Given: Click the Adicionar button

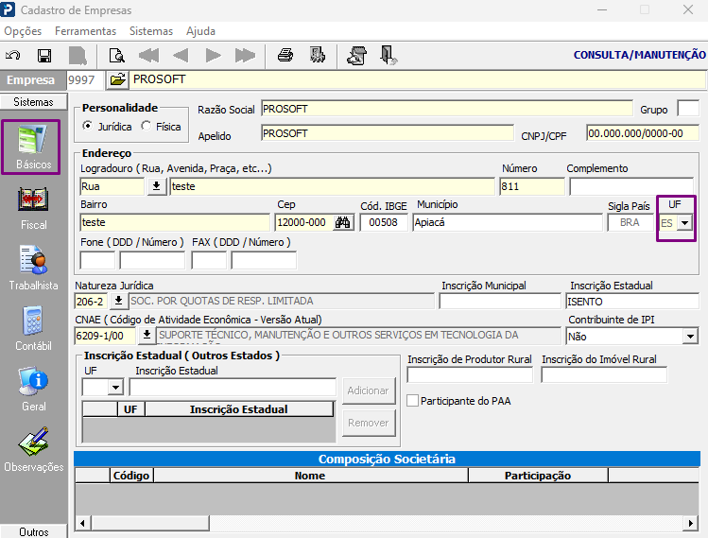Looking at the screenshot, I should point(369,390).
